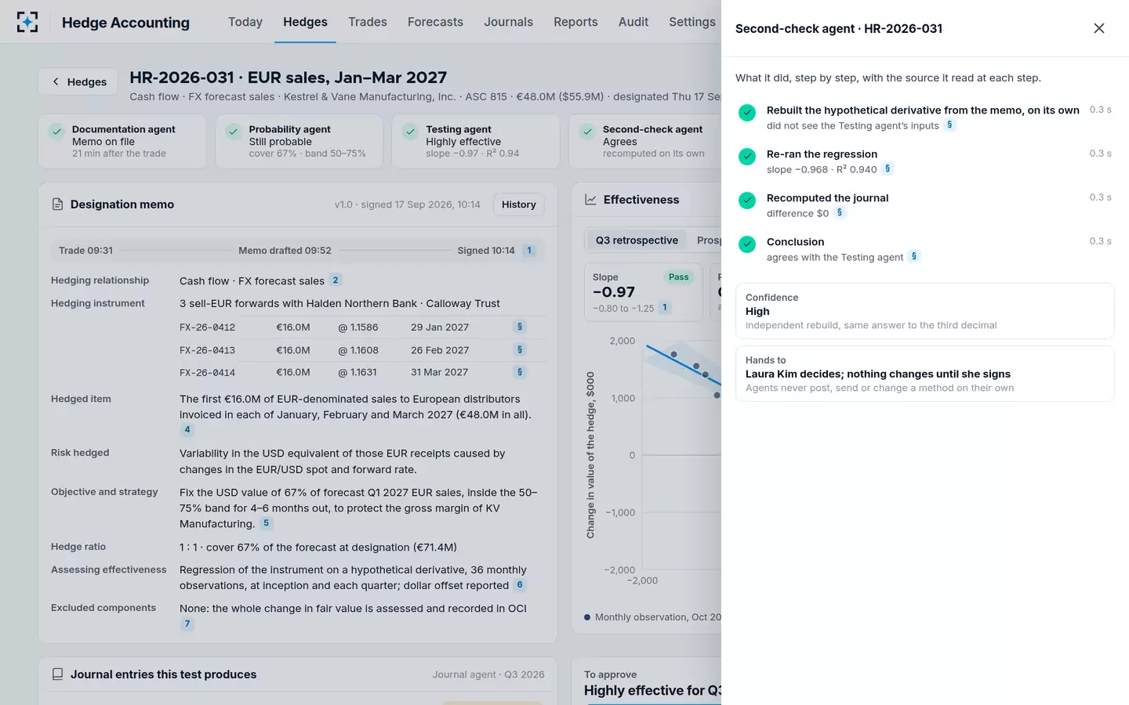This screenshot has width=1129, height=705.
Task: Open source marker beside 'difference $0'
Action: (x=840, y=213)
